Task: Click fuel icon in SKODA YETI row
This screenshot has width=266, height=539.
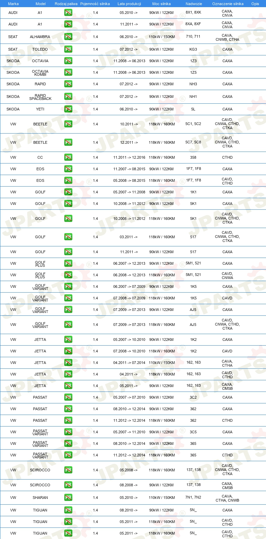Action: (68, 109)
